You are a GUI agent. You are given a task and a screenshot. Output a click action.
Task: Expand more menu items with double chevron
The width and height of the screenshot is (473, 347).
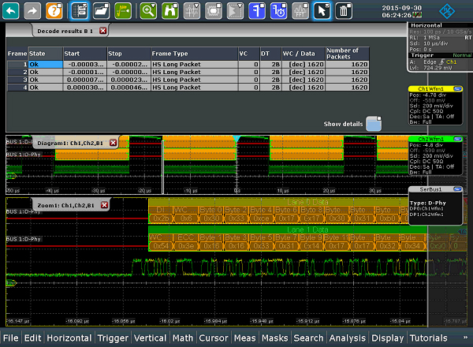pyautogui.click(x=465, y=338)
